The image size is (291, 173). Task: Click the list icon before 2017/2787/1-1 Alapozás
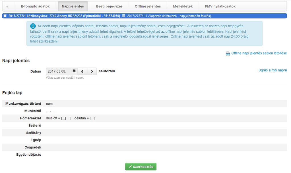(124, 16)
